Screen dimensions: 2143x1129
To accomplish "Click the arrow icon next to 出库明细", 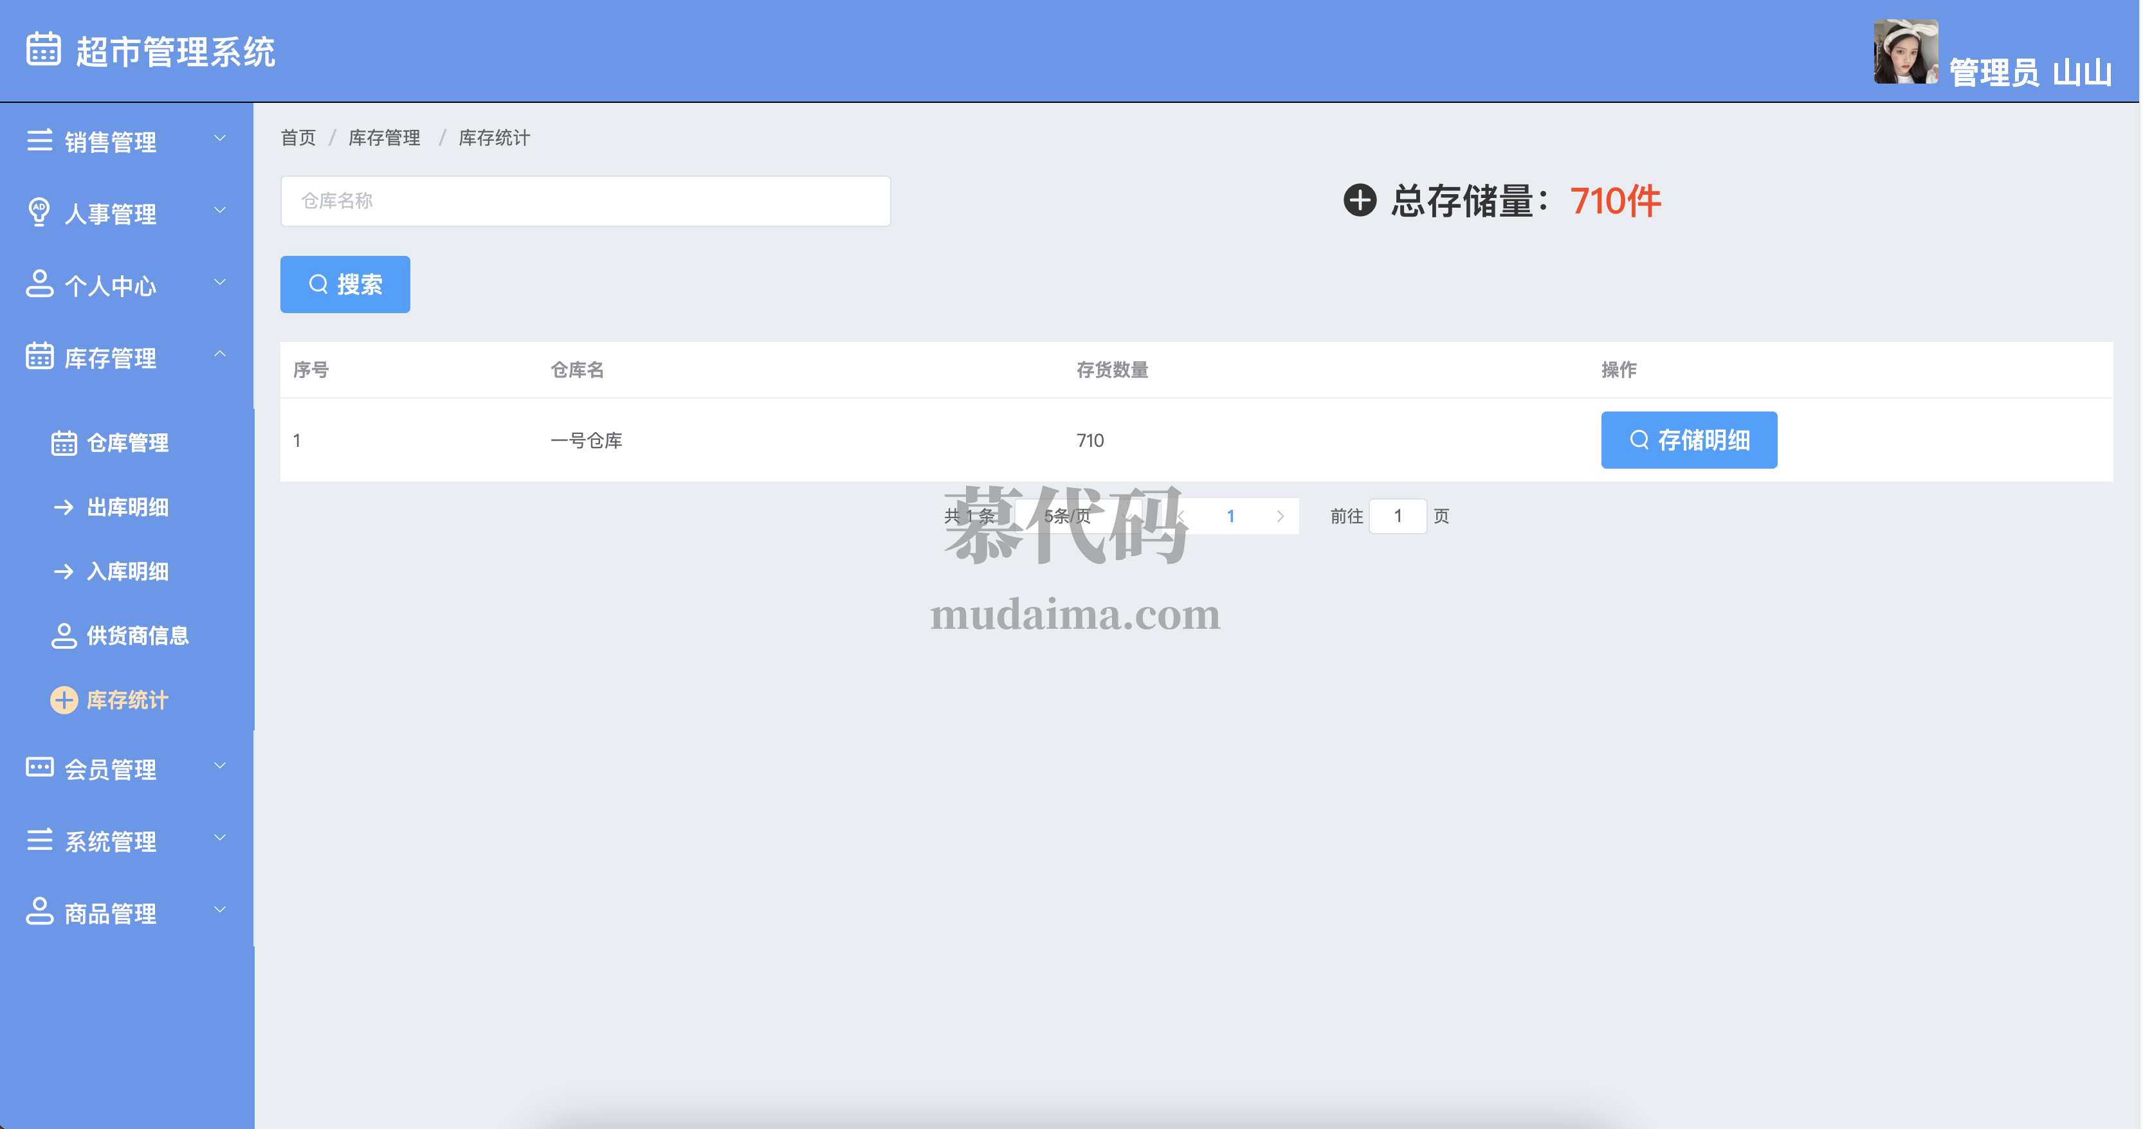I will [63, 507].
